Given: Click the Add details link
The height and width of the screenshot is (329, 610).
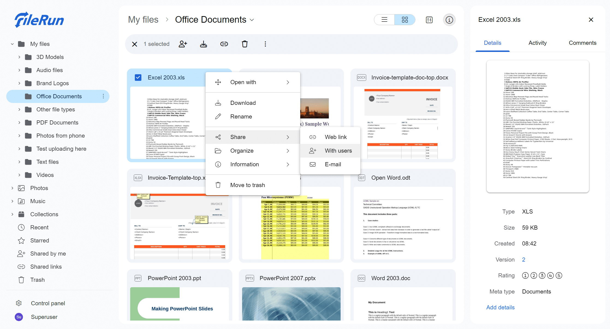Looking at the screenshot, I should (500, 307).
